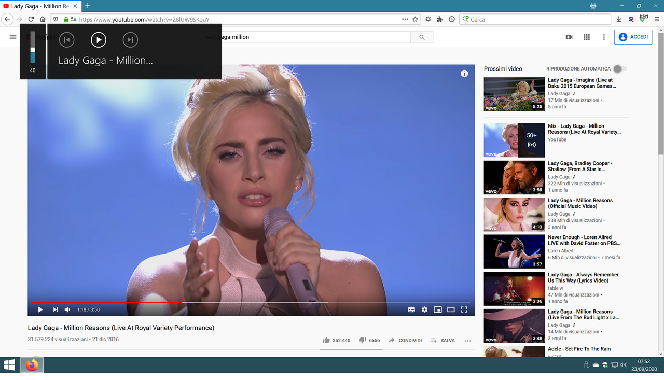
Task: Click the SALVA save button
Action: [x=442, y=341]
